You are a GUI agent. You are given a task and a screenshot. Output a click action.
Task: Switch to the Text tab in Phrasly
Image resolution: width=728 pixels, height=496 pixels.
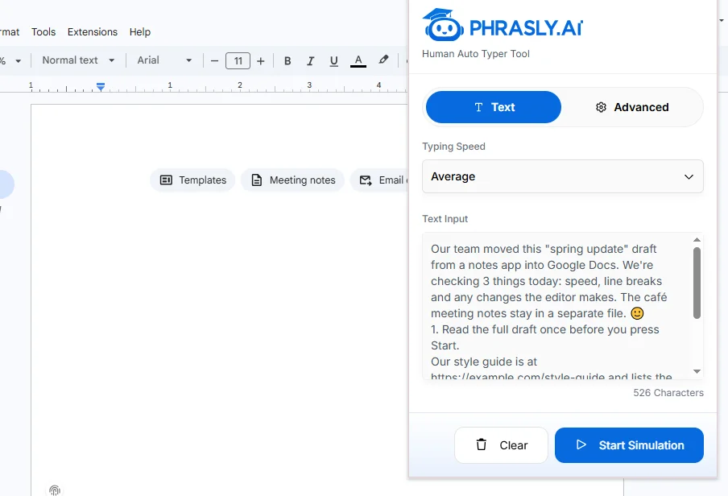pyautogui.click(x=494, y=107)
